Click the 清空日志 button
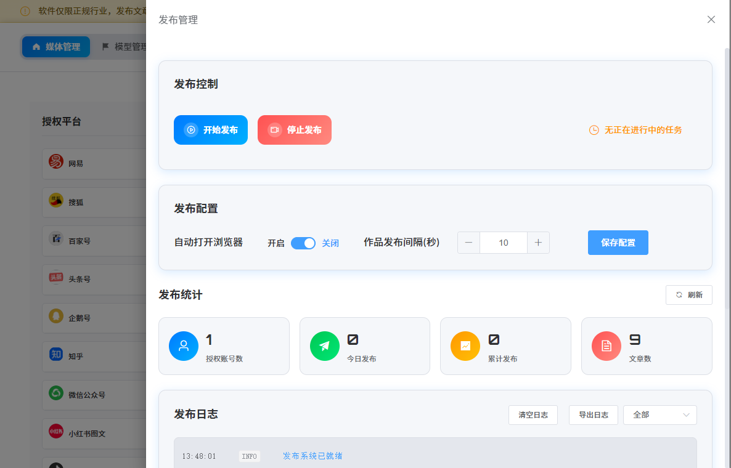The width and height of the screenshot is (731, 468). pyautogui.click(x=533, y=415)
